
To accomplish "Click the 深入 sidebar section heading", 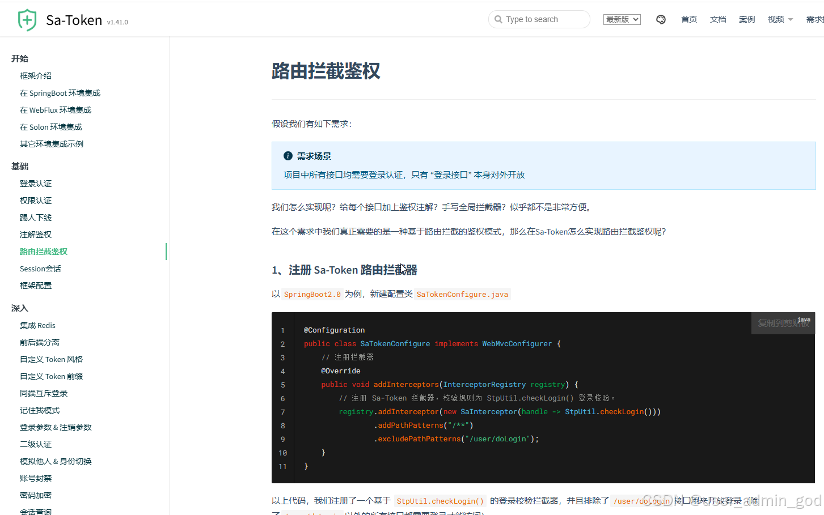I will coord(20,308).
